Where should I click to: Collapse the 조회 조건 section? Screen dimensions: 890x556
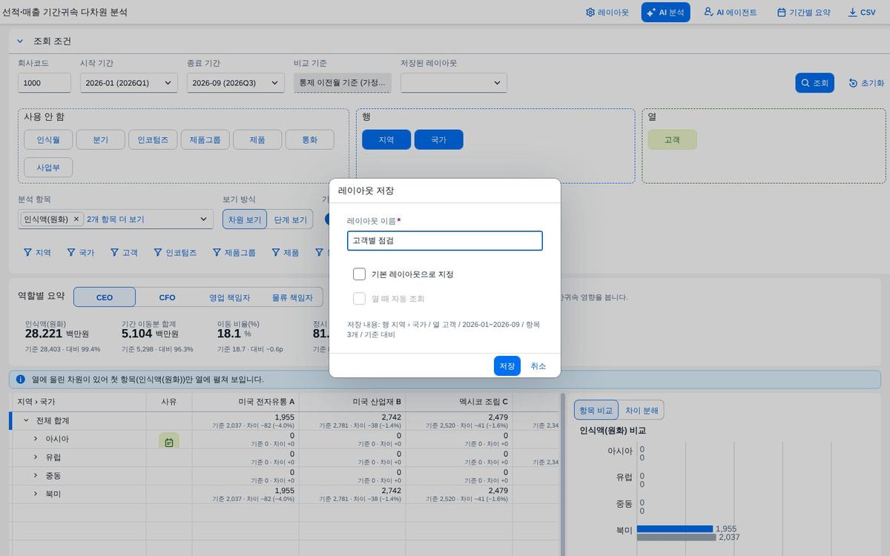[20, 41]
